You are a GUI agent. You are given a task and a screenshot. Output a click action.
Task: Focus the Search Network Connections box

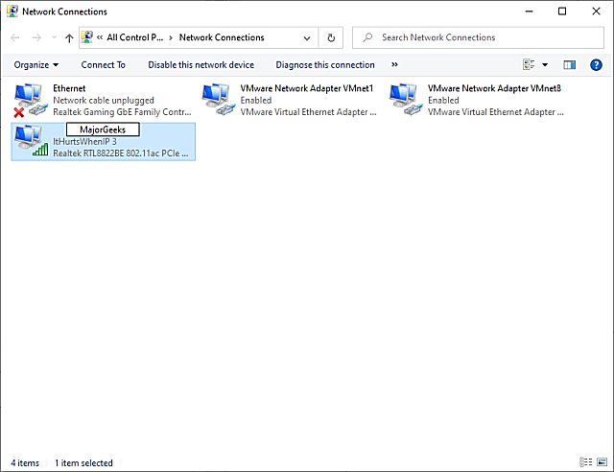pyautogui.click(x=478, y=37)
